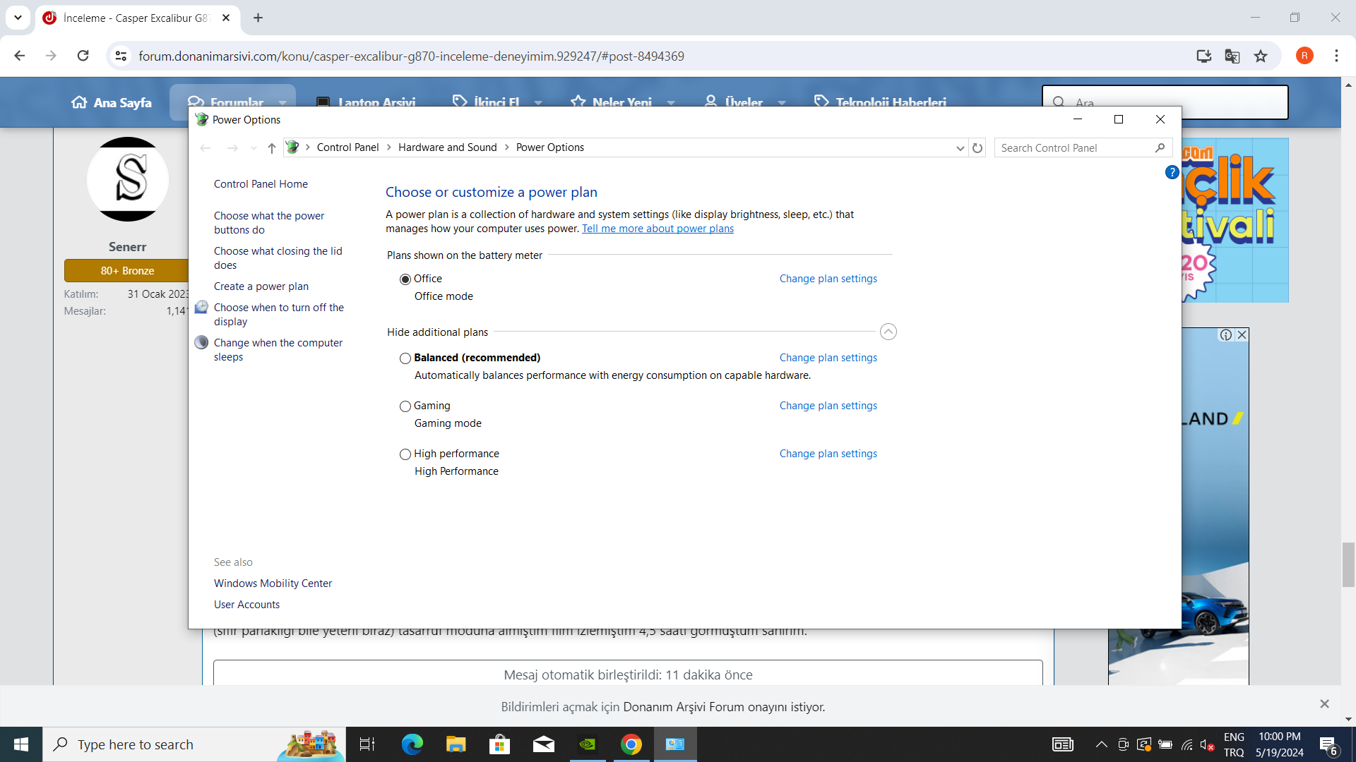Collapse the additional plans section
Screen dimensions: 1356x762
pyautogui.click(x=888, y=332)
